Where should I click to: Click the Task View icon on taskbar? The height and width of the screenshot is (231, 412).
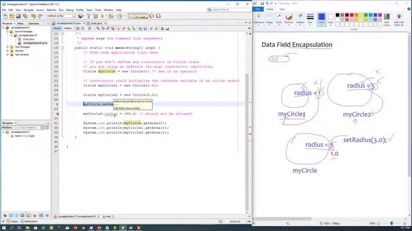[x=19, y=228]
